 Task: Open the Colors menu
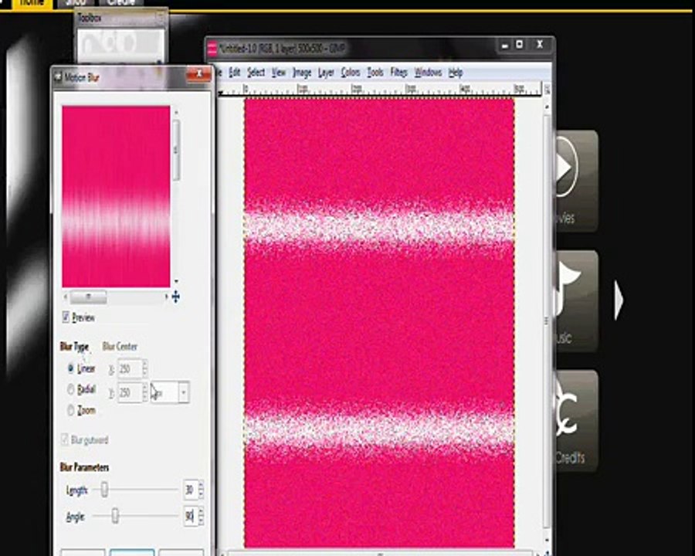point(350,73)
